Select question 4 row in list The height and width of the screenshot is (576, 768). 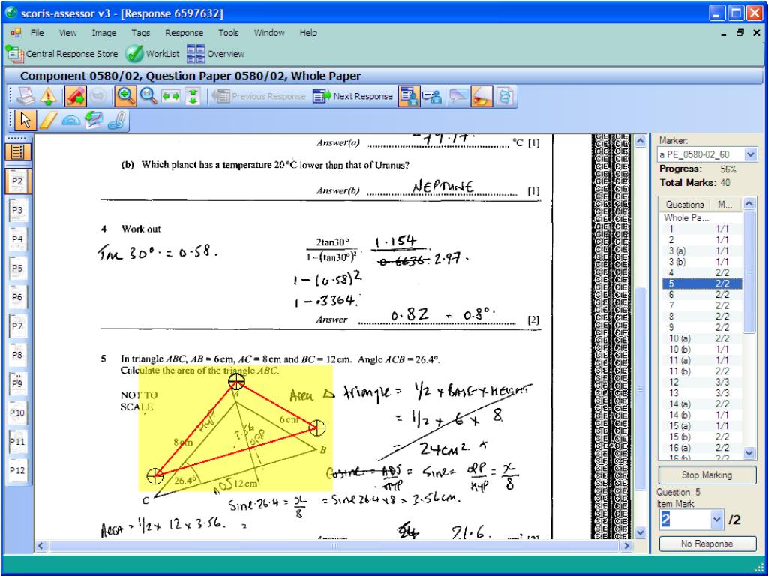coord(702,272)
